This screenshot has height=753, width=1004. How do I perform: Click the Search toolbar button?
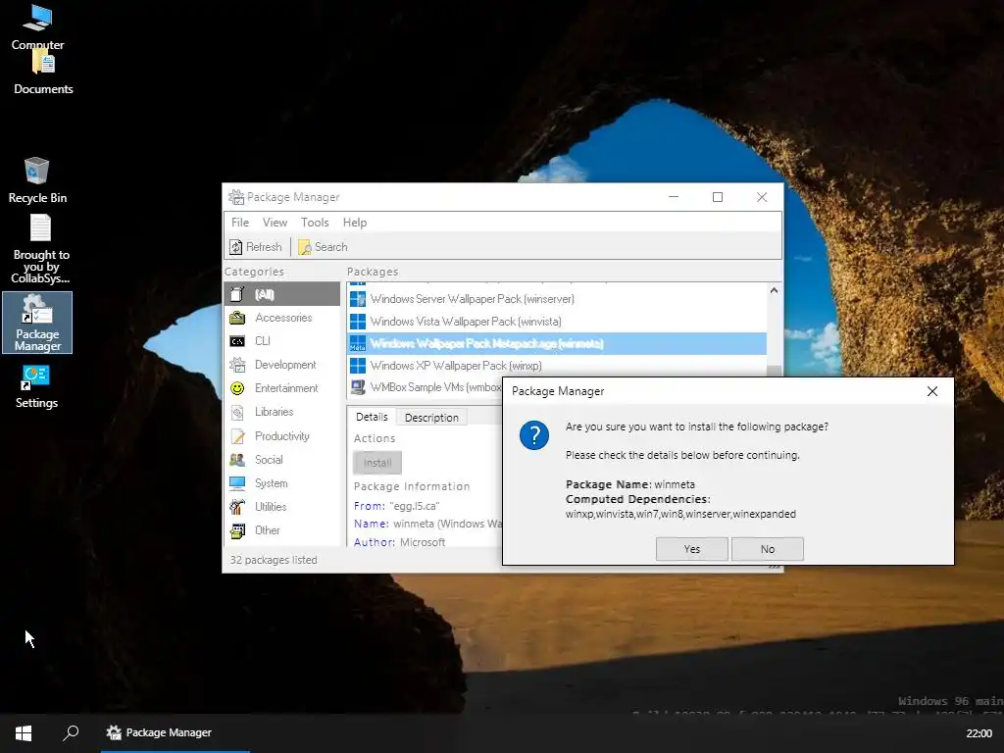click(323, 246)
